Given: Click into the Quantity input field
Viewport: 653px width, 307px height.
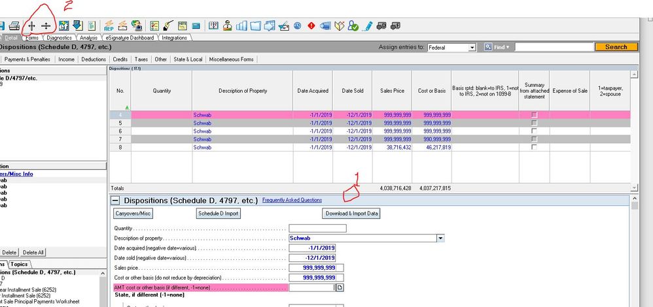Looking at the screenshot, I should pyautogui.click(x=317, y=229).
